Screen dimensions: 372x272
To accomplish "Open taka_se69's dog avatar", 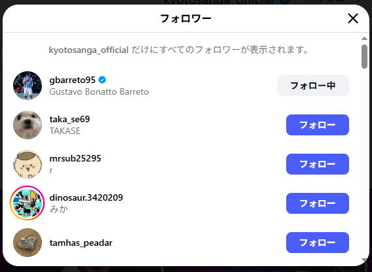I will 28,125.
